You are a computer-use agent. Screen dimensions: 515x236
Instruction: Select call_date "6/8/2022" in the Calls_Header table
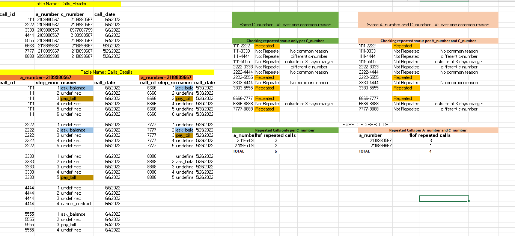click(x=113, y=19)
